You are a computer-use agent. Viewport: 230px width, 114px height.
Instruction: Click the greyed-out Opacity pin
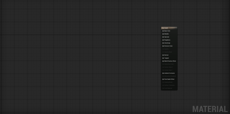163,49
